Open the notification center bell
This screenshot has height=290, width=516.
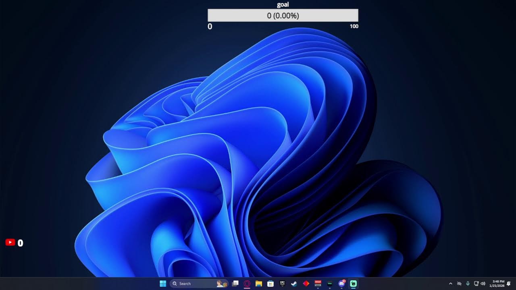(509, 284)
